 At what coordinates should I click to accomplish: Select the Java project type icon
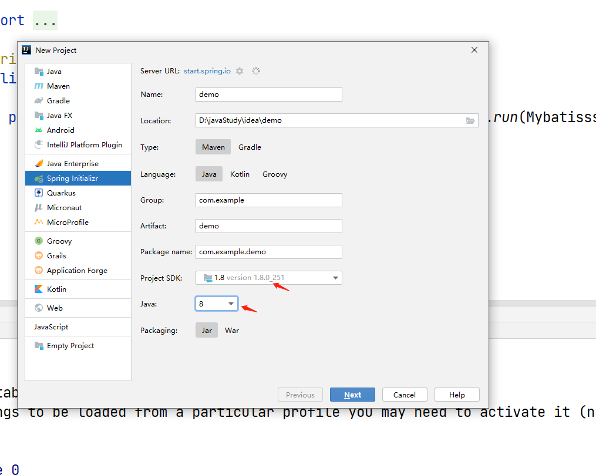tap(39, 72)
